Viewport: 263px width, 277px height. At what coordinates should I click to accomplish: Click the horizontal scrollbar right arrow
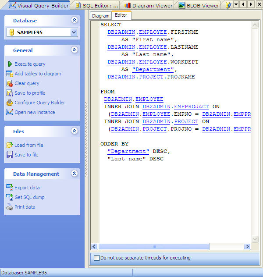coord(248,247)
